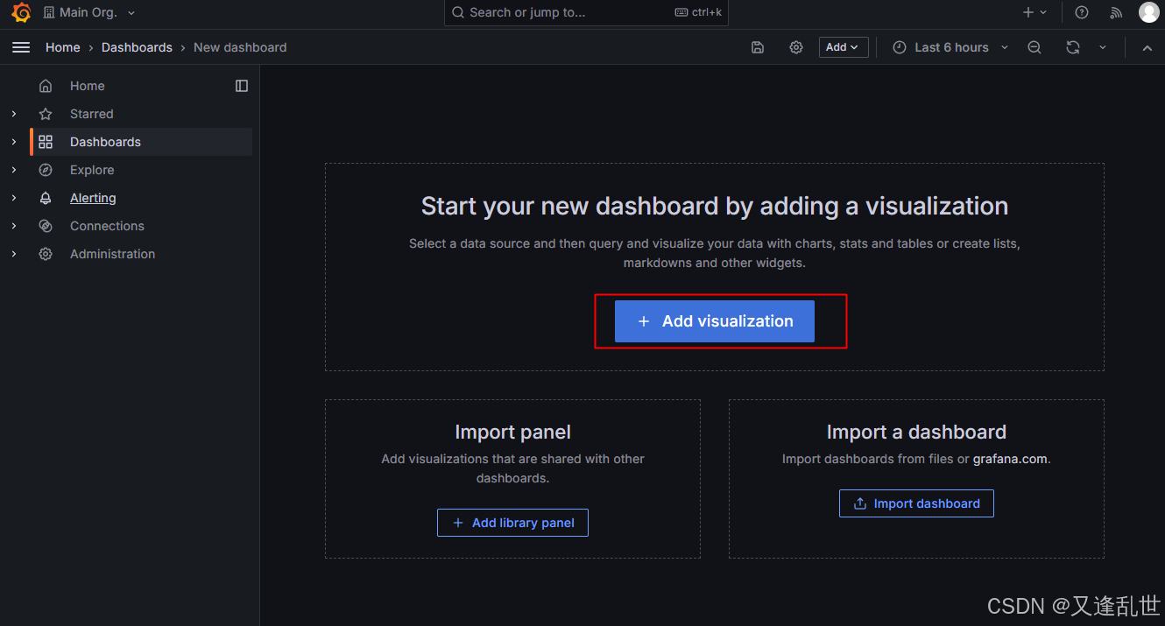Follow the grafana.com link
The height and width of the screenshot is (626, 1165).
1010,459
